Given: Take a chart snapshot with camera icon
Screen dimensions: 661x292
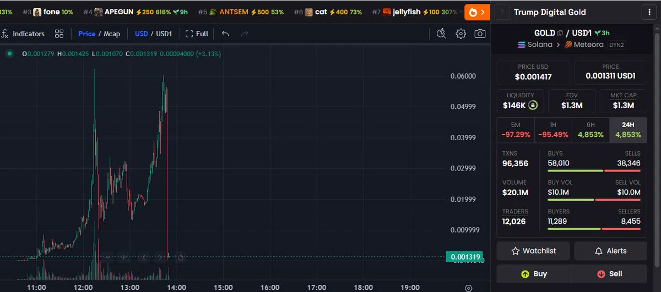Looking at the screenshot, I should click(x=480, y=34).
